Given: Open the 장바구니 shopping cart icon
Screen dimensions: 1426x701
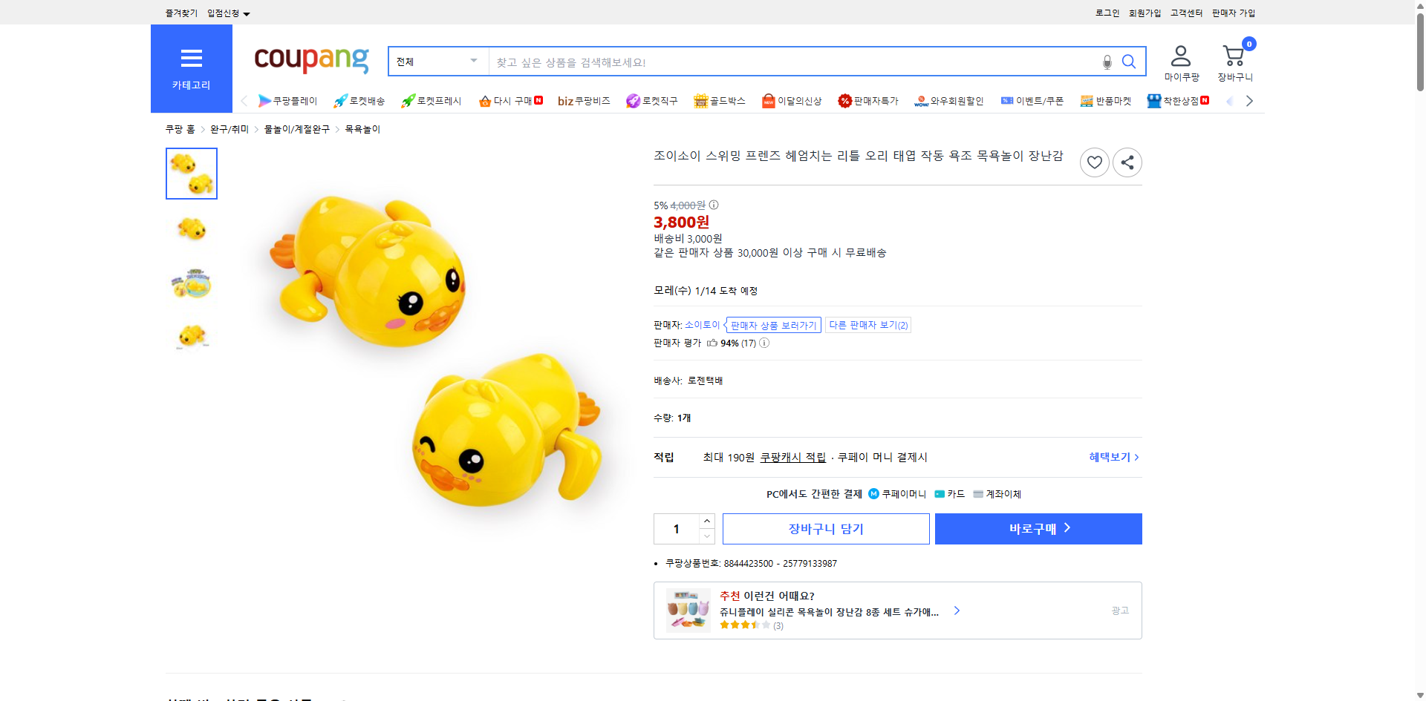Looking at the screenshot, I should point(1233,56).
